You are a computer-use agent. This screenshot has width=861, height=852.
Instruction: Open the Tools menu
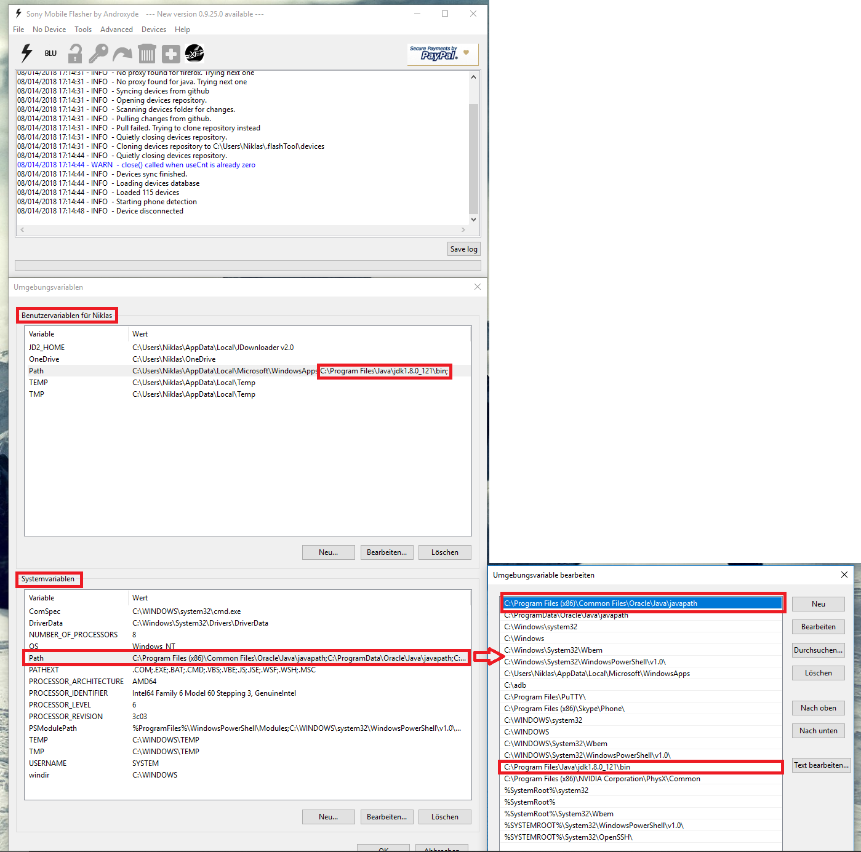pyautogui.click(x=83, y=30)
